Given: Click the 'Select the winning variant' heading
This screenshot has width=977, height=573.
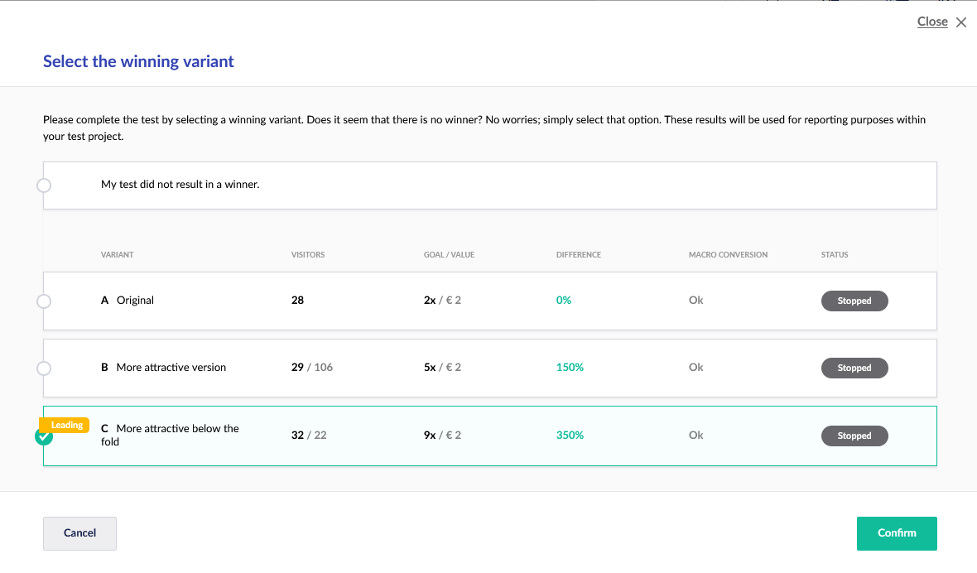Looking at the screenshot, I should [x=138, y=61].
